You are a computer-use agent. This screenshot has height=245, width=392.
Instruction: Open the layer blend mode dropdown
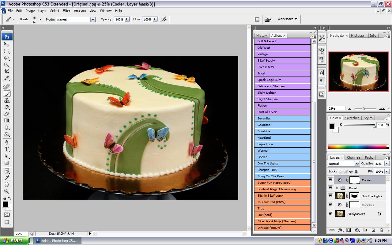[x=357, y=164]
